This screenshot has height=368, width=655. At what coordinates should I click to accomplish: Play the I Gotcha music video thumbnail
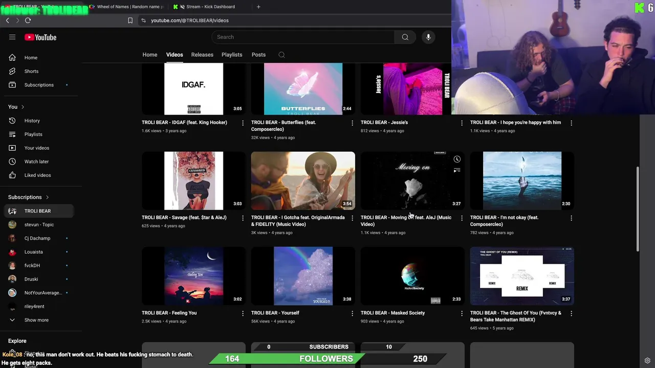coord(303,180)
